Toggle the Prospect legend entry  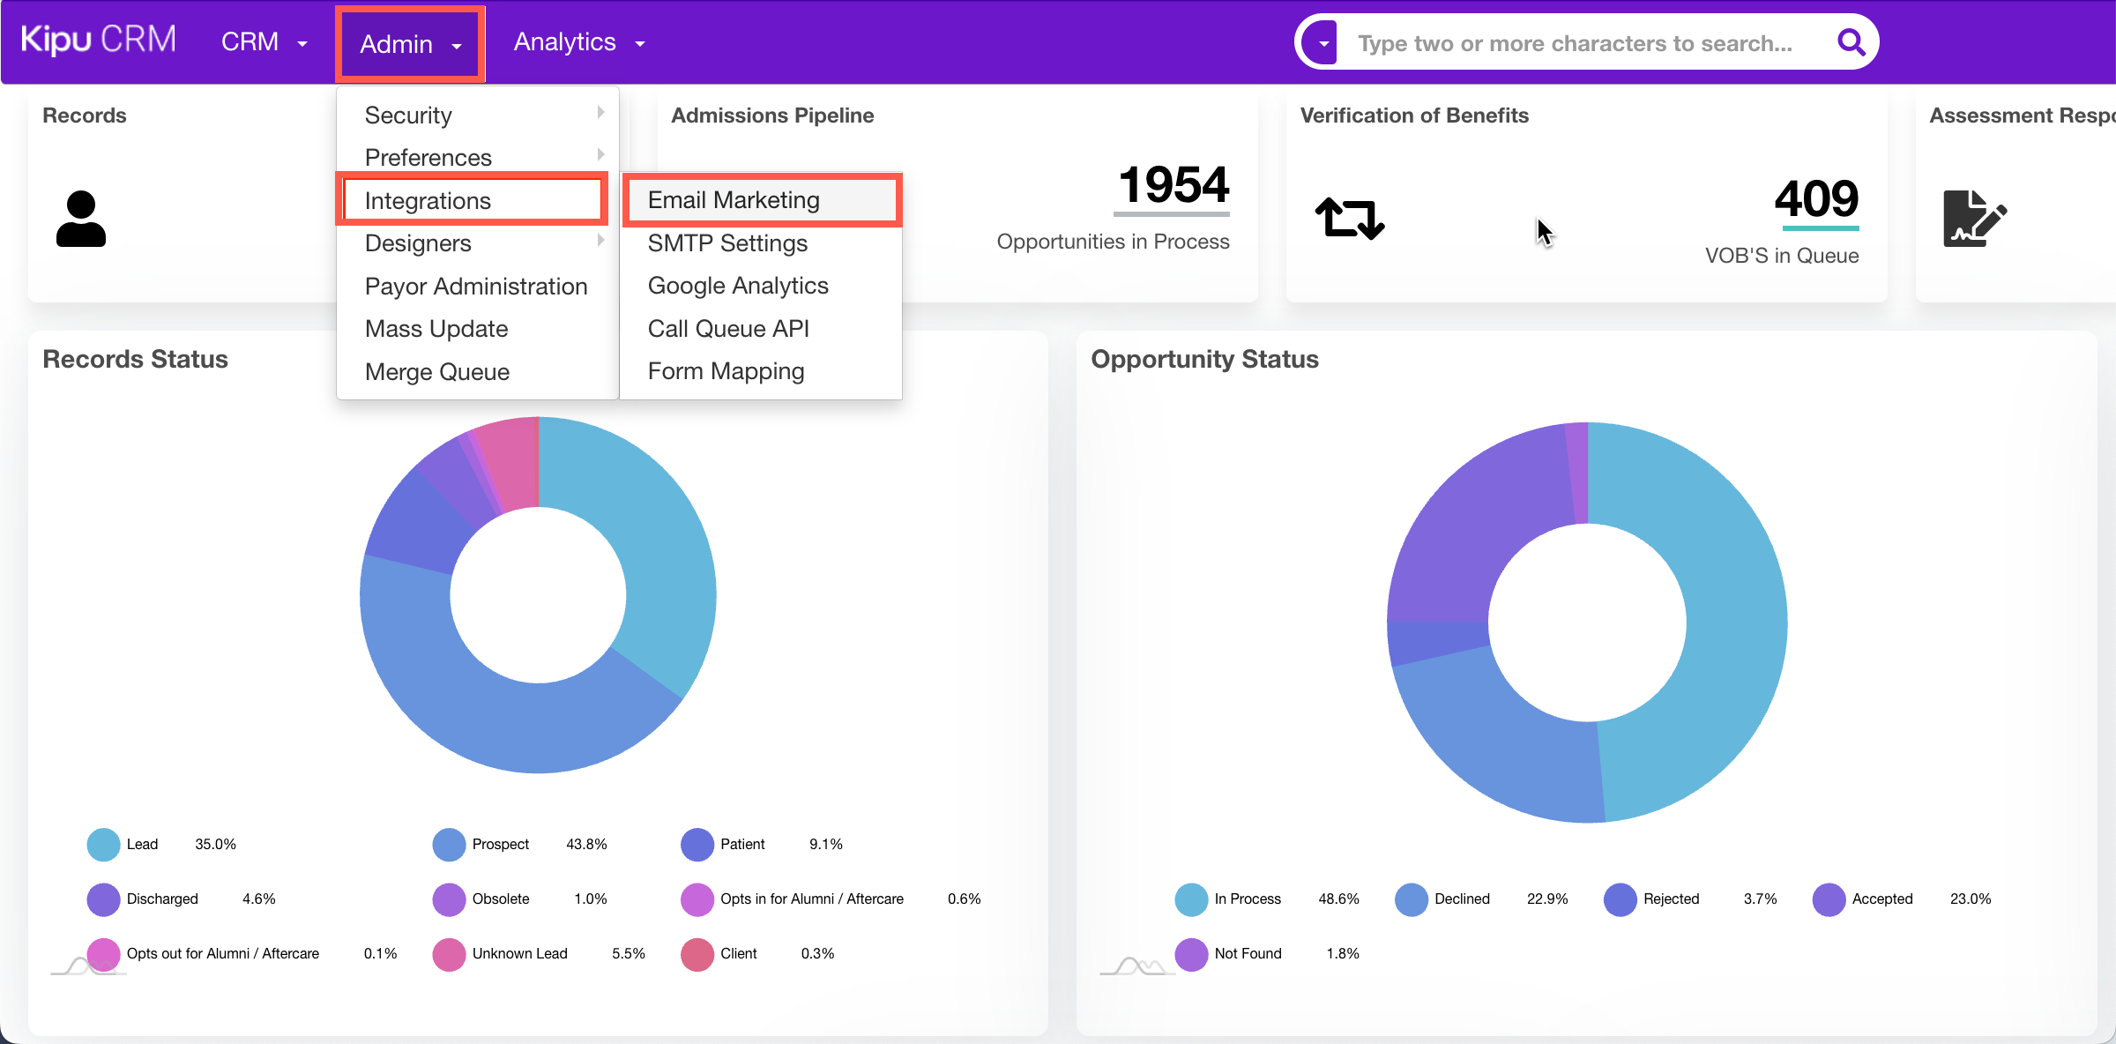pos(500,844)
